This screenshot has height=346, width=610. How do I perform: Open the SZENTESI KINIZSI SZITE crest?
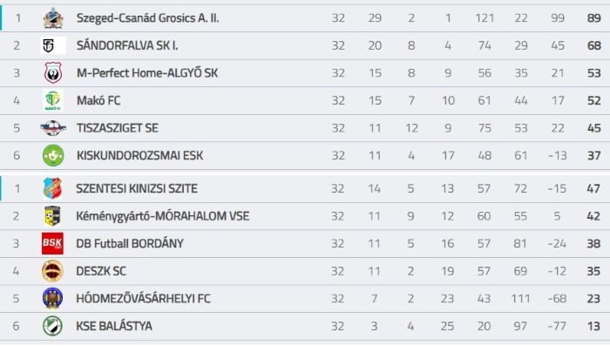click(x=52, y=188)
